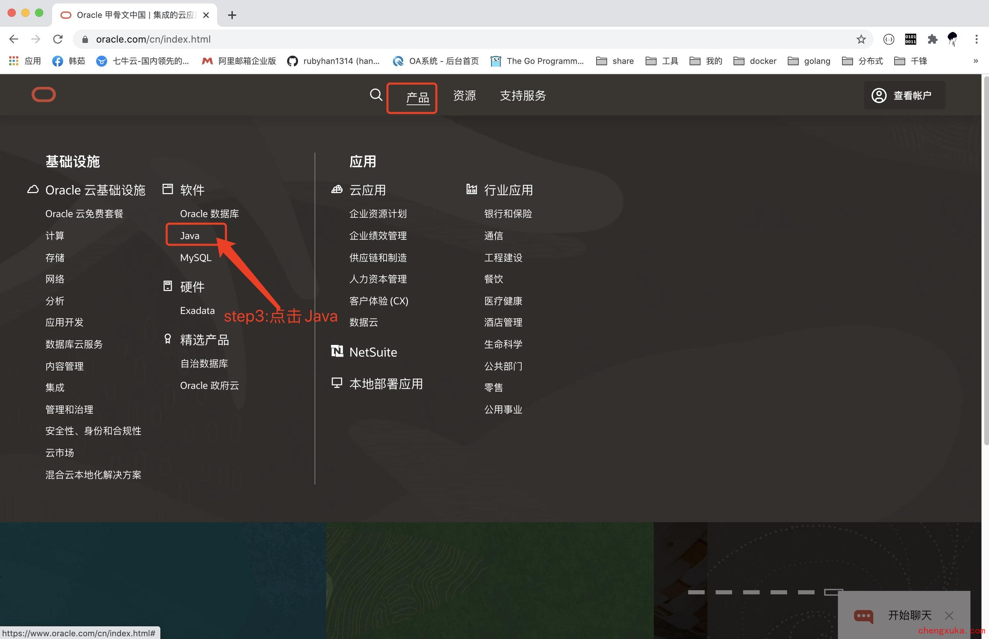Open the 云应用 heading link
This screenshot has width=989, height=639.
pos(367,190)
